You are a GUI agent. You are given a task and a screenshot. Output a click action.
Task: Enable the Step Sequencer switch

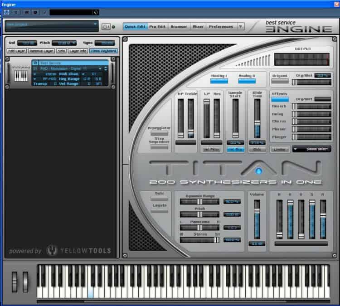(160, 147)
